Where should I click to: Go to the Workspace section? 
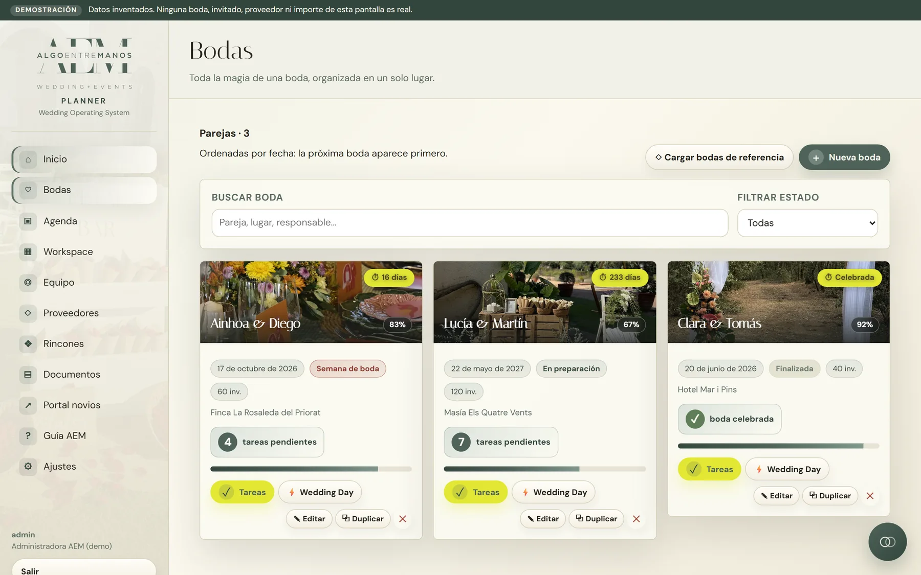(84, 251)
